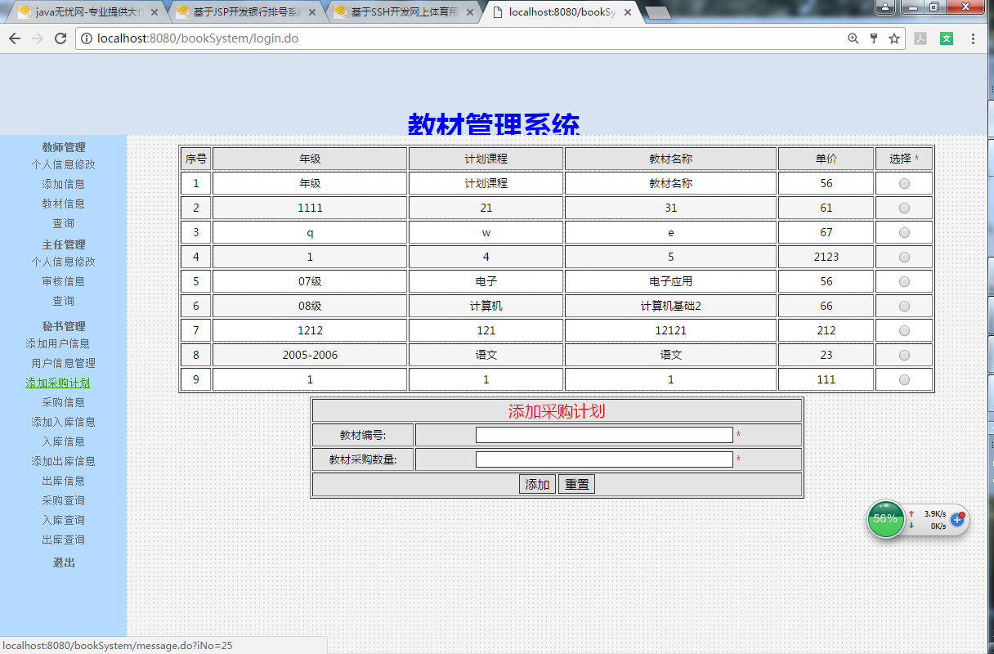
Task: Click the Chrome user profile icon
Action: click(x=886, y=7)
